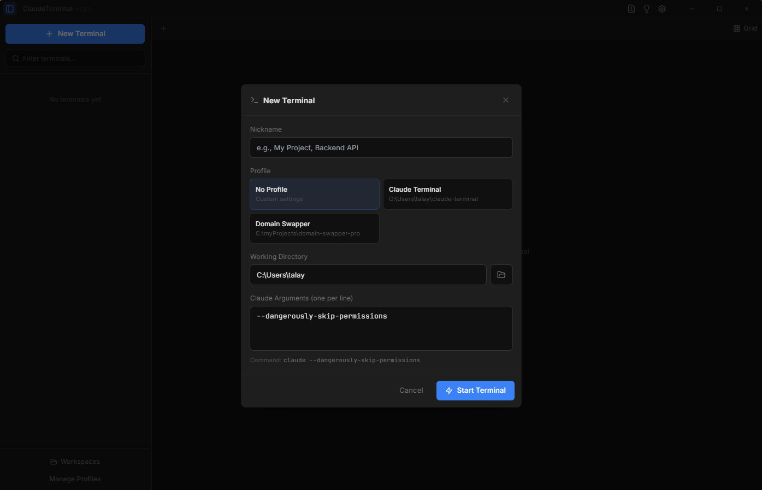762x490 pixels.
Task: Open Manage Profiles in sidebar
Action: tap(75, 479)
